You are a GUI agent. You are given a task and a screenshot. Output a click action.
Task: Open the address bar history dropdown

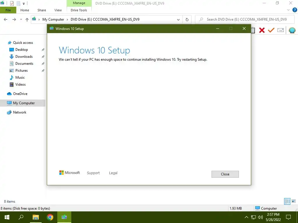click(x=178, y=19)
